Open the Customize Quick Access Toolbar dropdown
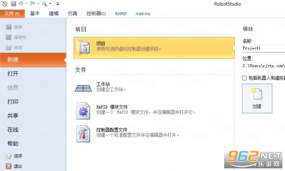Image resolution: width=285 pixels, height=171 pixels. (x=58, y=3)
